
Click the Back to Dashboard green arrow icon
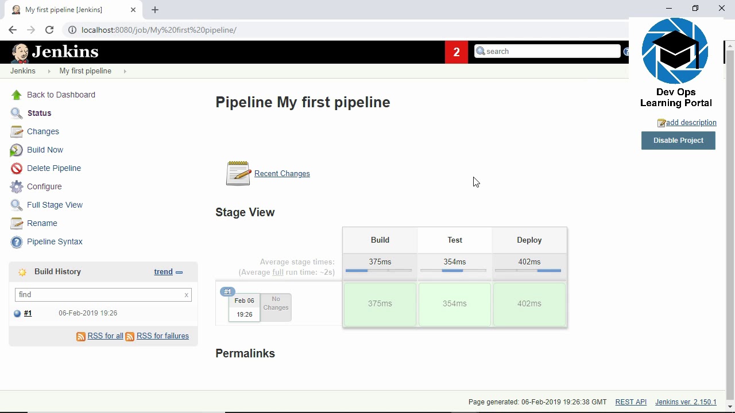[16, 95]
